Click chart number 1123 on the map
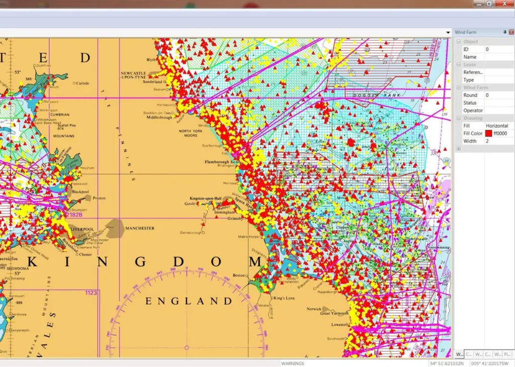This screenshot has width=515, height=367. [91, 293]
